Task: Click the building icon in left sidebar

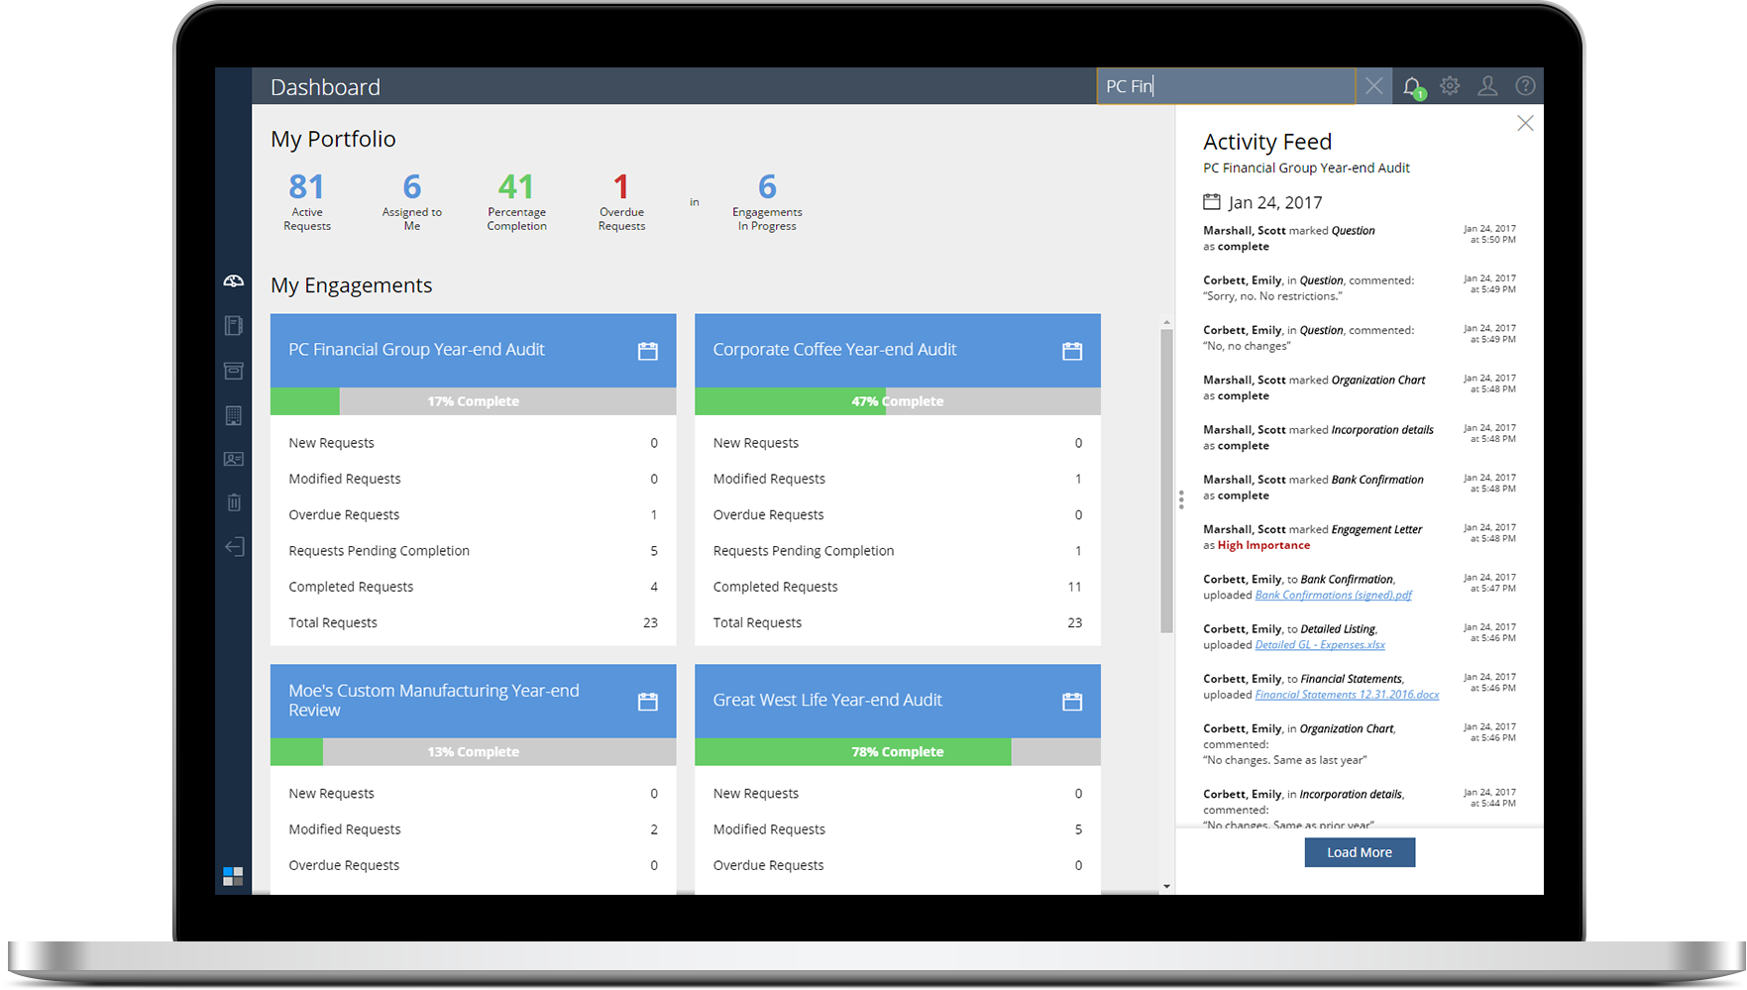Action: [233, 415]
